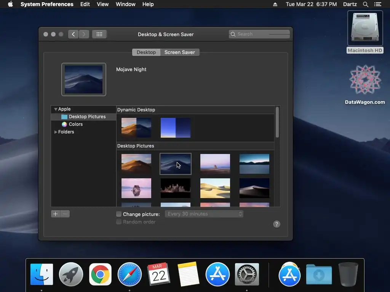Open the Notes app in Dock
This screenshot has height=292, width=390.
[x=188, y=274]
